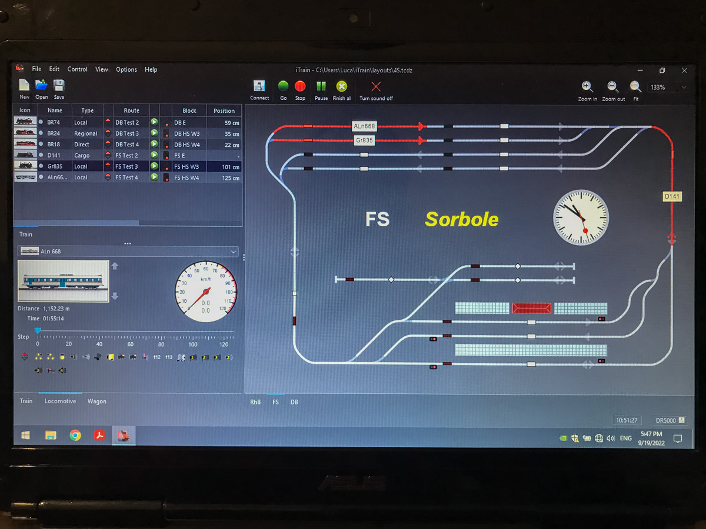The image size is (706, 529).
Task: Click the Fit zoom icon
Action: point(635,87)
